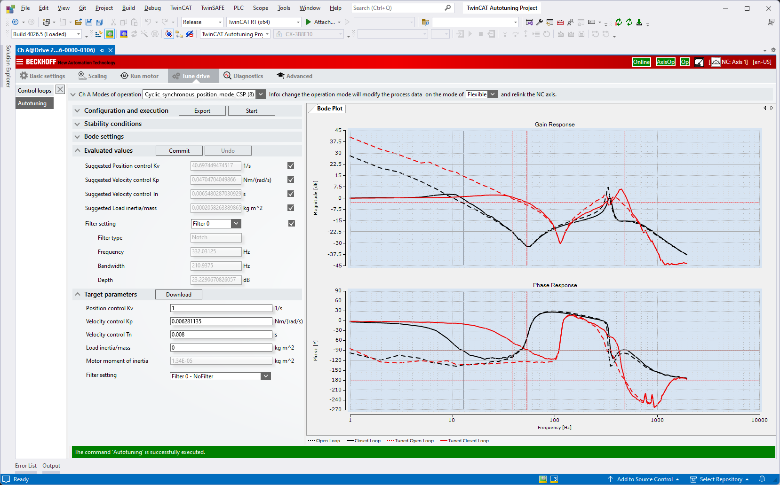Open the Build 4026.5 (Loaded) dropdown
This screenshot has height=485, width=780.
[47, 34]
